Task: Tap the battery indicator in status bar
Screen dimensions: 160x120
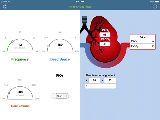Action: [157, 2]
